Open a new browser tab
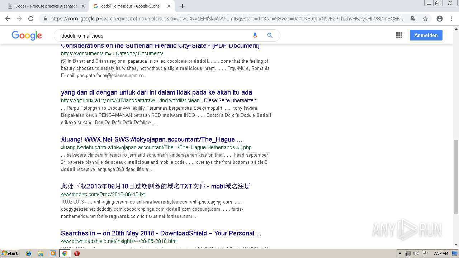The height and width of the screenshot is (258, 459). [x=182, y=6]
